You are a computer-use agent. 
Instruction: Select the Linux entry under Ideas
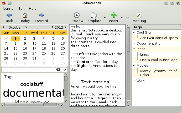click(x=144, y=55)
